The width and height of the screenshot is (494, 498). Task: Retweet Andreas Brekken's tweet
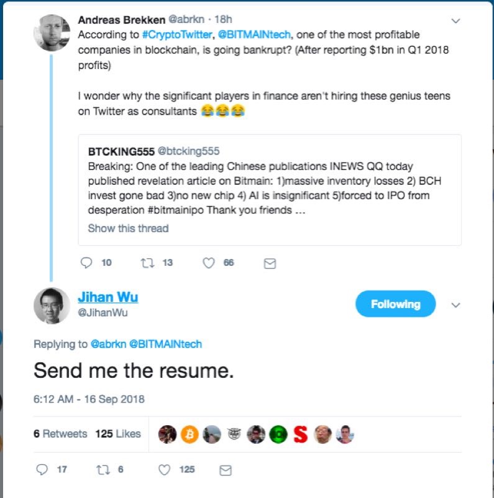coord(148,263)
